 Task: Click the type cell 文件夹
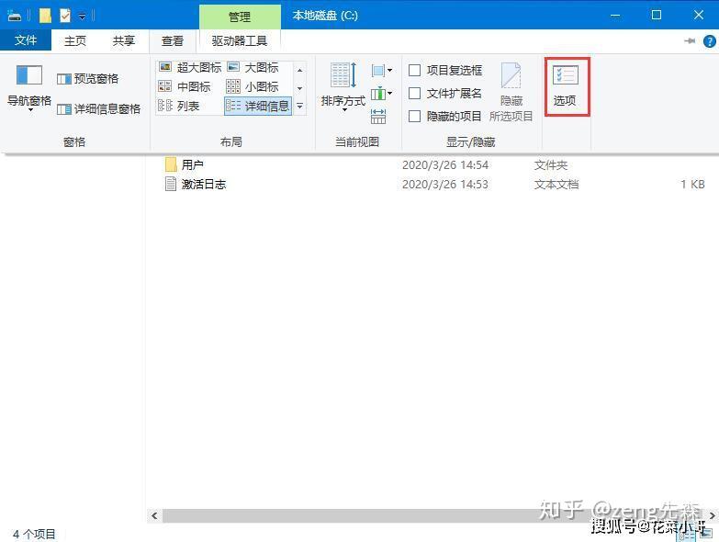[551, 164]
